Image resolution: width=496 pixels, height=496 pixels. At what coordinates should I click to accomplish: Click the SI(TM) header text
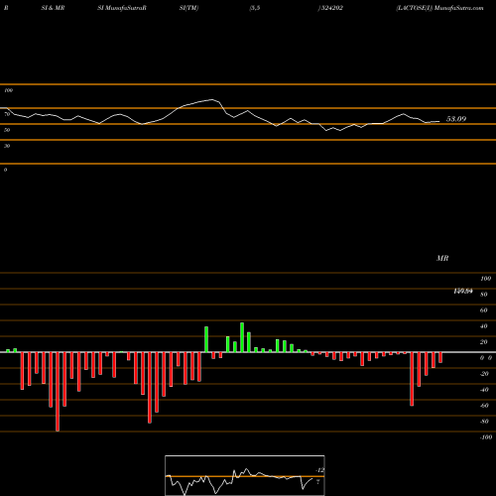(188, 8)
